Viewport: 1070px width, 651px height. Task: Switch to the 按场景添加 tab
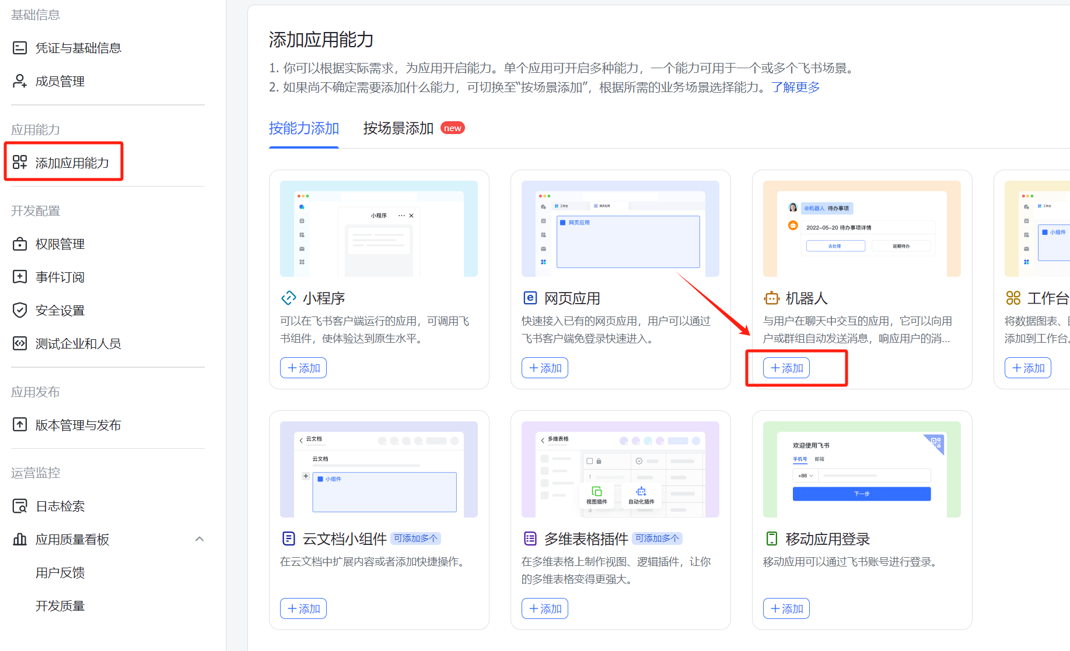click(x=398, y=128)
